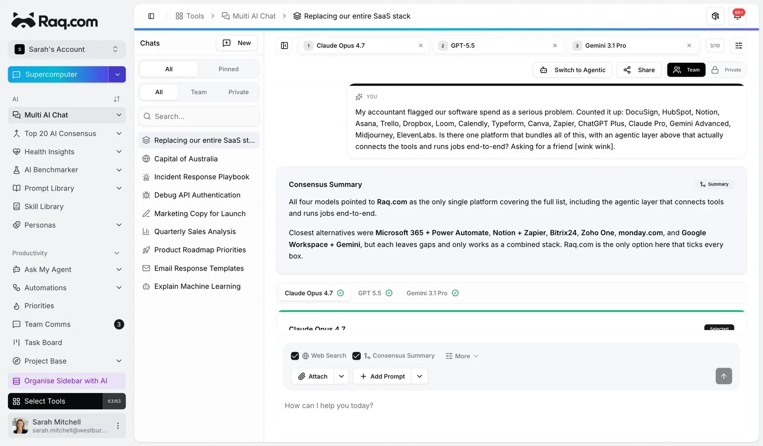The width and height of the screenshot is (763, 446).
Task: Open Team Comms with 3 unread
Action: coord(67,324)
